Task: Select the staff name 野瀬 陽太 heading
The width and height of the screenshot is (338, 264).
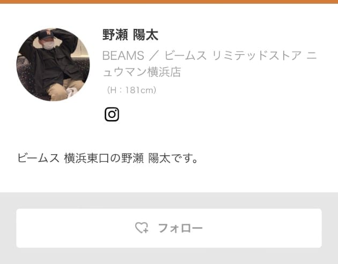Action: click(130, 35)
